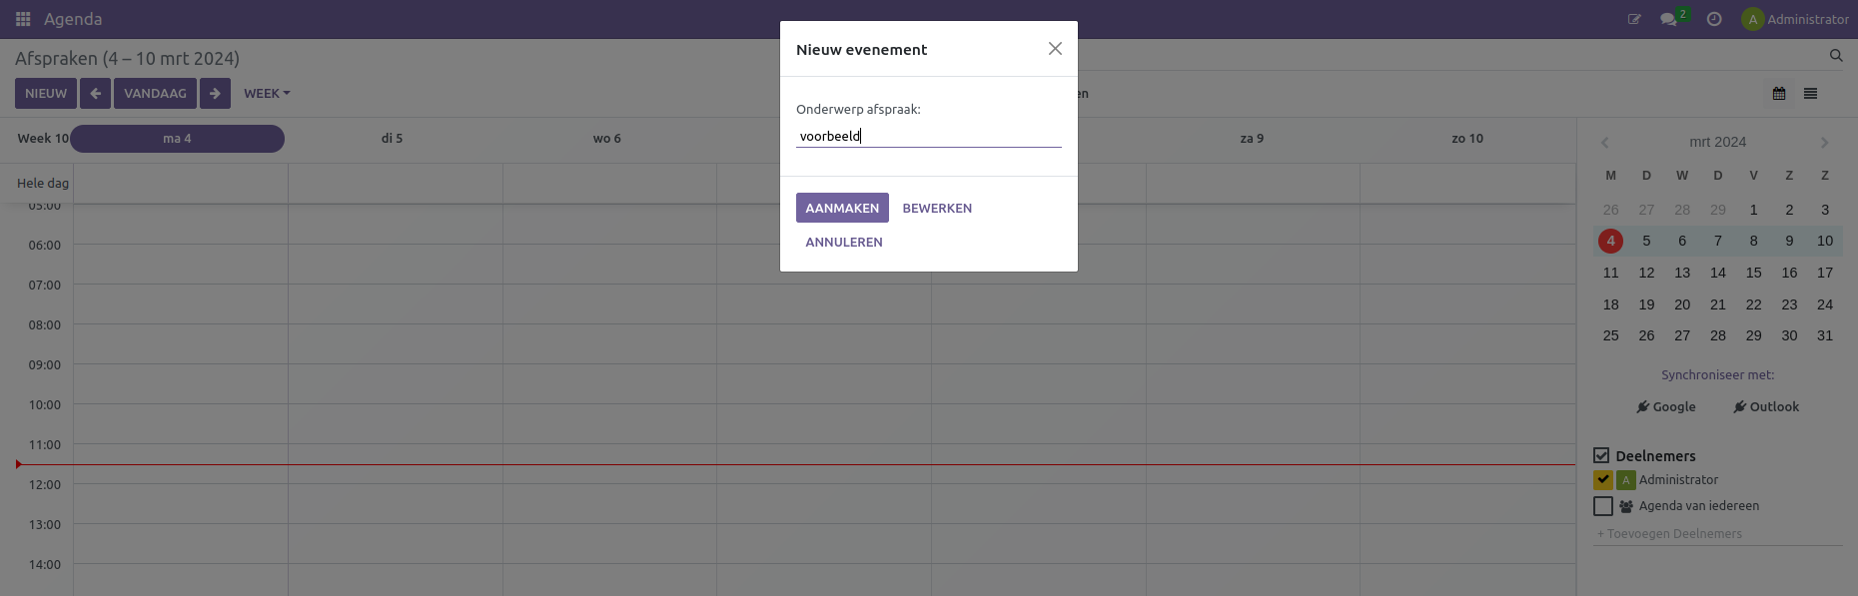The image size is (1858, 596).
Task: Open the WEEK view dropdown
Action: click(x=267, y=94)
